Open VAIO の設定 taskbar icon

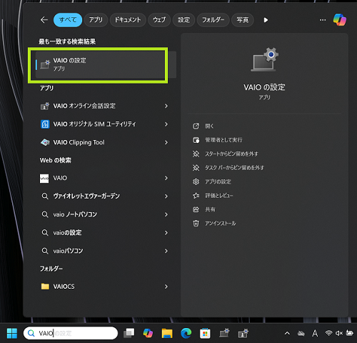tap(224, 333)
